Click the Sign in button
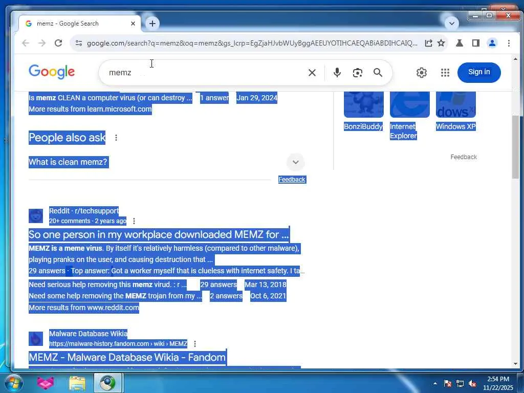The width and height of the screenshot is (524, 393). pos(479,72)
